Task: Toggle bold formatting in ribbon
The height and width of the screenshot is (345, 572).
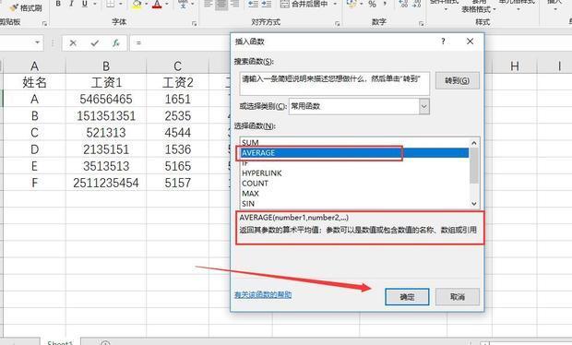Action: pyautogui.click(x=58, y=4)
